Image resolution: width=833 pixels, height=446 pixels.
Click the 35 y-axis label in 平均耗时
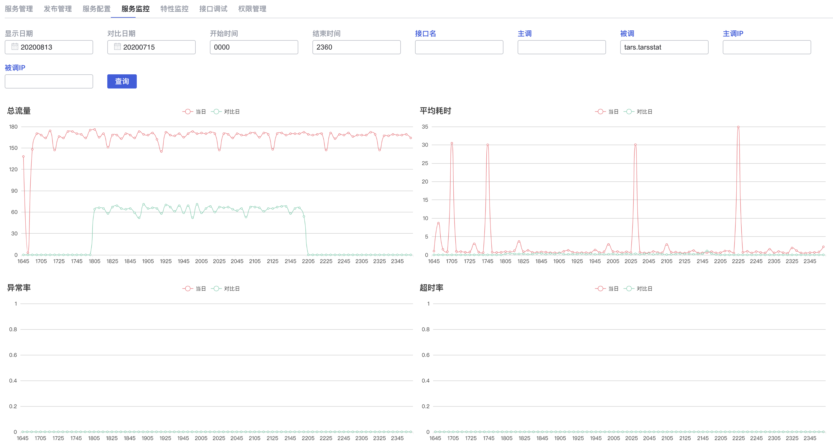425,127
